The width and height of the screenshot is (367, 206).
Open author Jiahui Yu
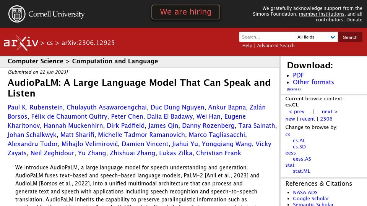point(185,144)
